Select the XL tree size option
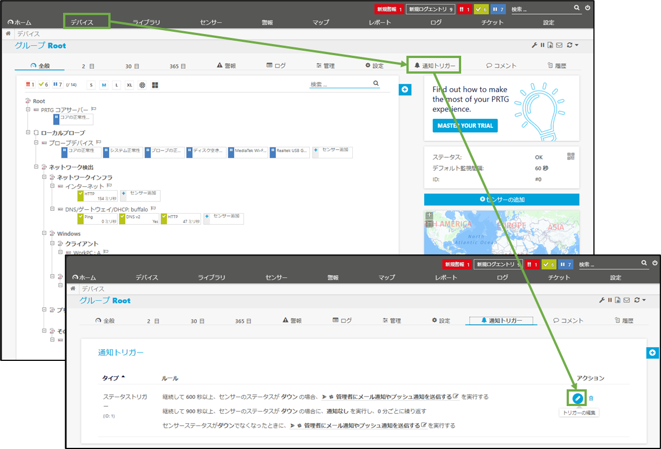 coord(130,85)
